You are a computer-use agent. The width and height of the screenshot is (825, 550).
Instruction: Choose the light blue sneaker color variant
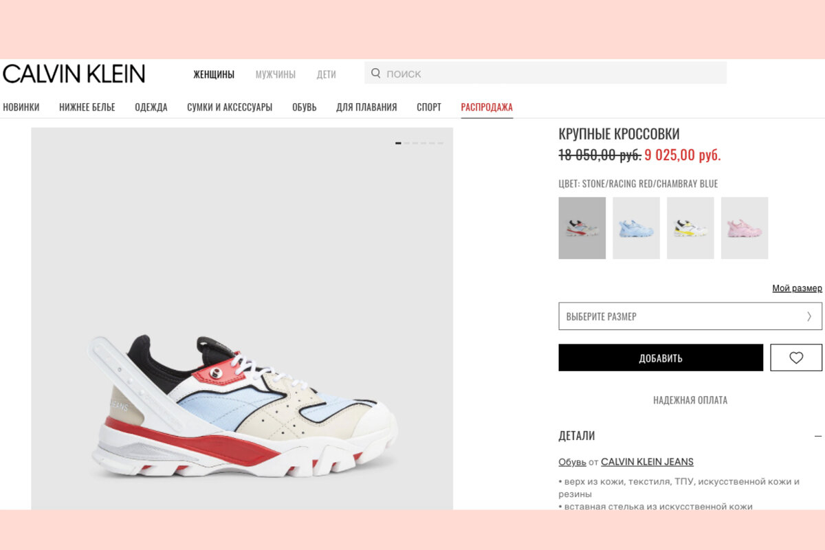[636, 228]
